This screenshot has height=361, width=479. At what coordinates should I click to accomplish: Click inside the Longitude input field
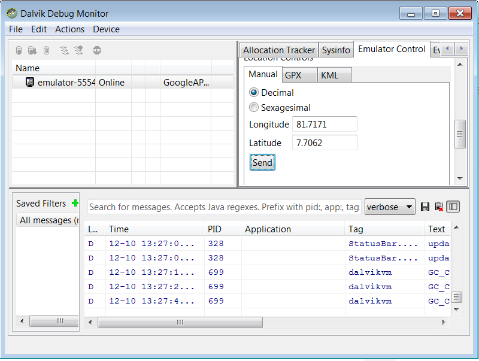(x=325, y=124)
